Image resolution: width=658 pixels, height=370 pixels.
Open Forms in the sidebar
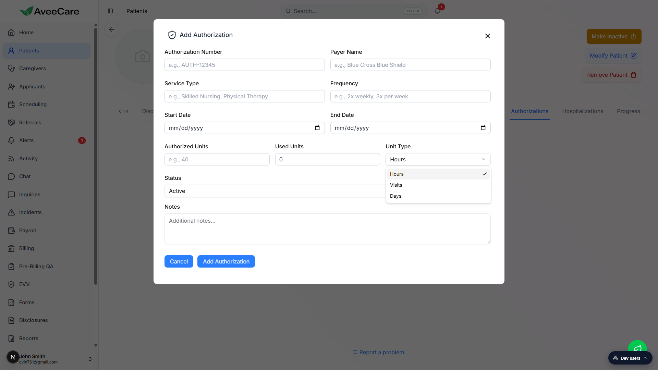click(x=47, y=303)
